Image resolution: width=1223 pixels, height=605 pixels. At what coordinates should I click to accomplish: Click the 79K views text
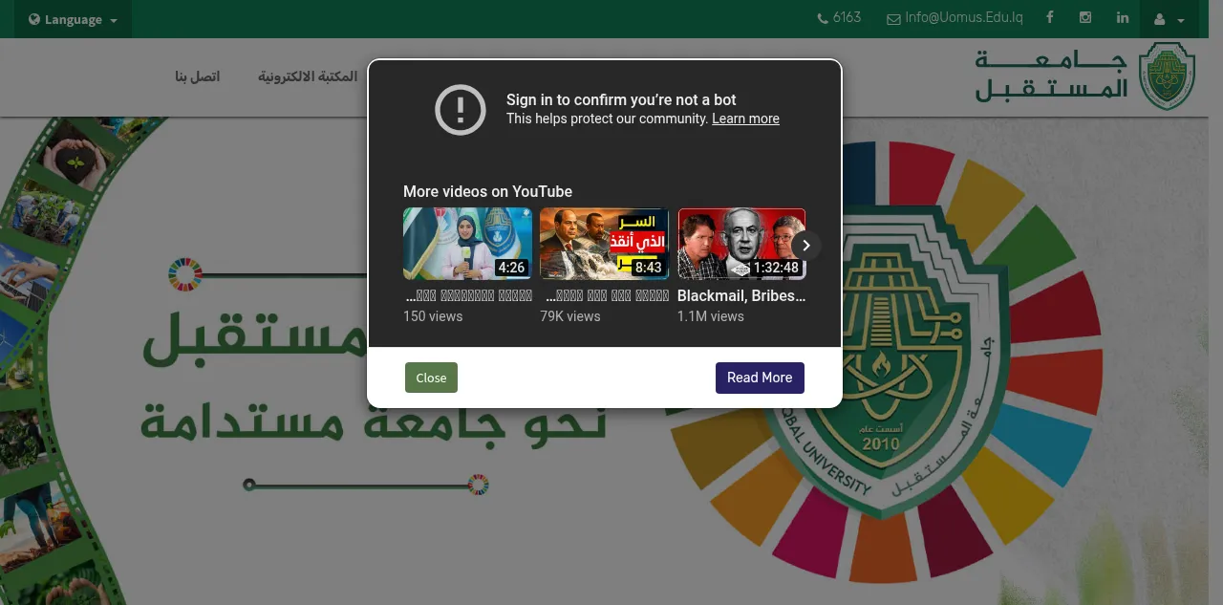pos(570,316)
